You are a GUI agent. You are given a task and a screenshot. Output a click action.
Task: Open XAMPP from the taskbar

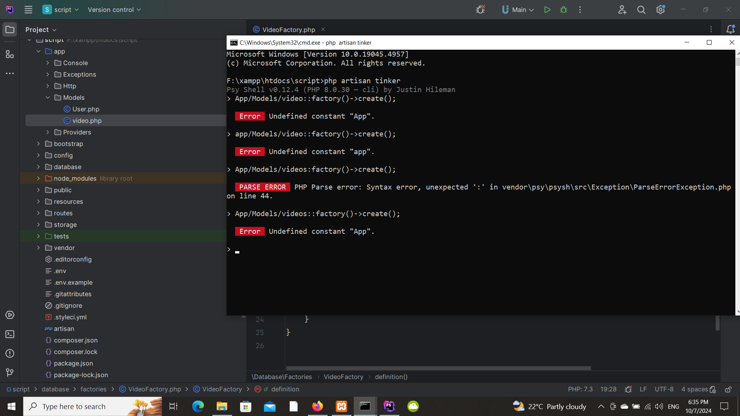coord(341,406)
